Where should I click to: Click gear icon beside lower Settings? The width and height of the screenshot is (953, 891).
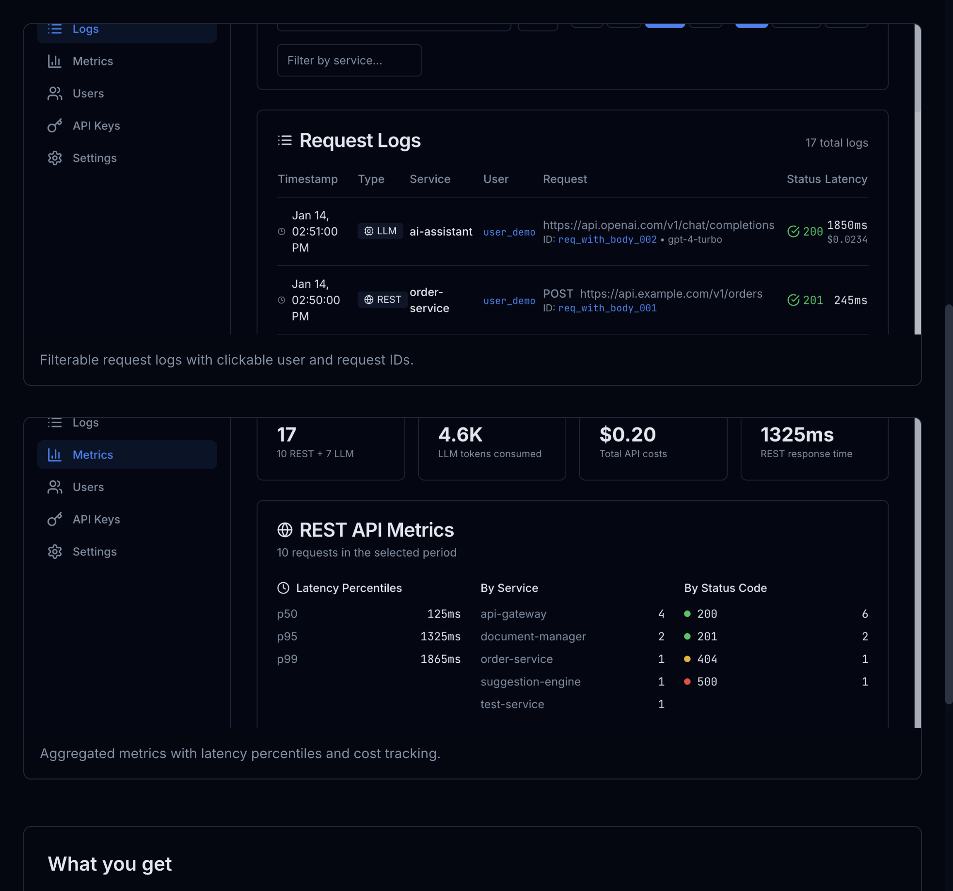[55, 552]
